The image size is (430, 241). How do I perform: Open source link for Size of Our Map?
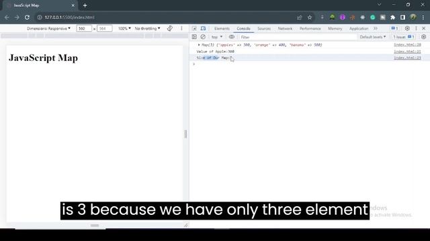[x=407, y=58]
